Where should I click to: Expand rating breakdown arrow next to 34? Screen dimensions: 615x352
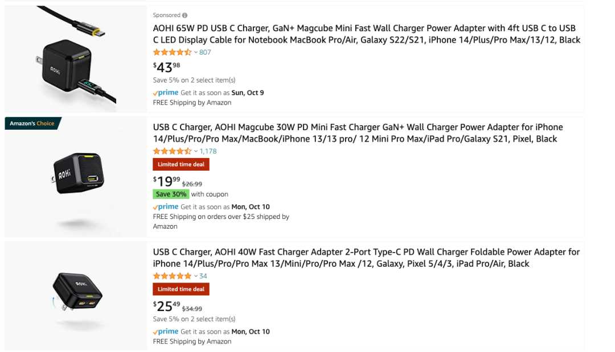196,276
